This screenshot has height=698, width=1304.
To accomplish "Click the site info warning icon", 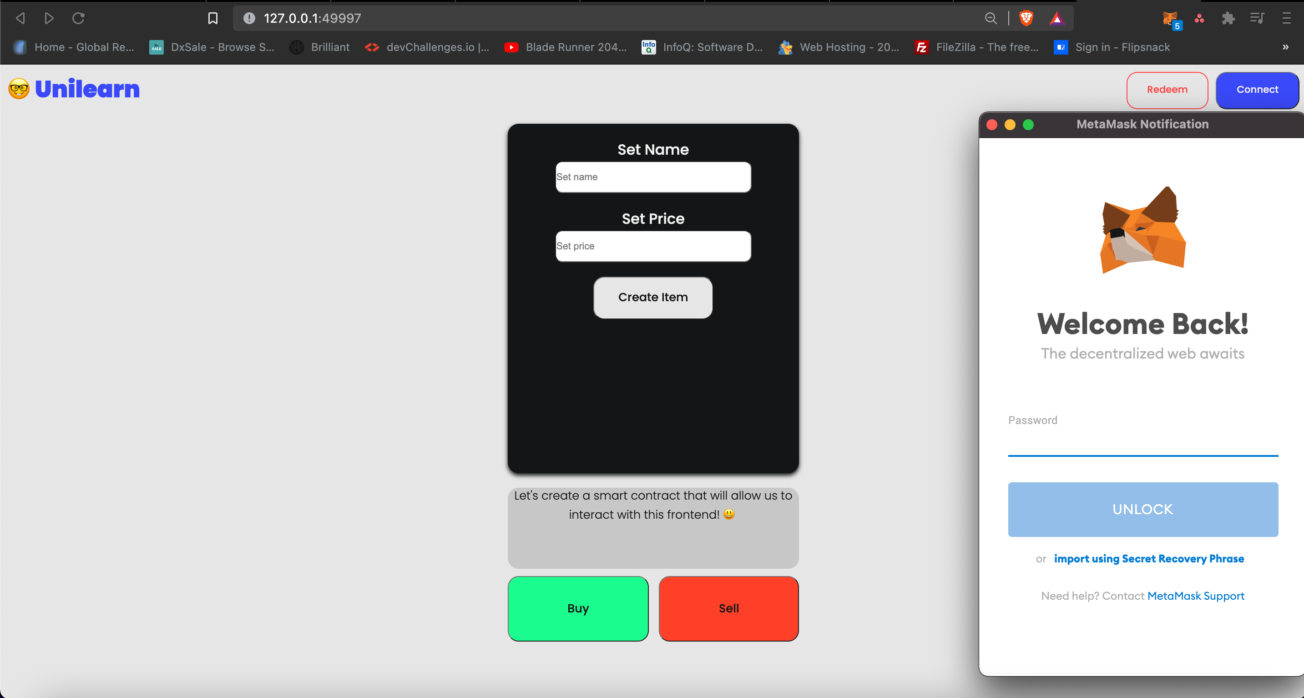I will pyautogui.click(x=248, y=19).
